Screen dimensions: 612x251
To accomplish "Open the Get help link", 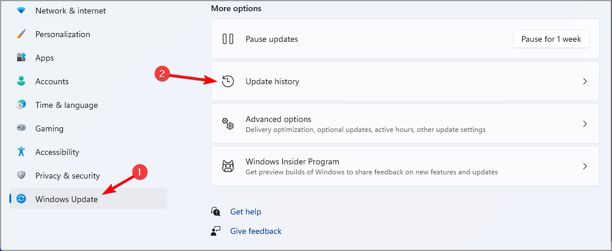I will point(246,212).
